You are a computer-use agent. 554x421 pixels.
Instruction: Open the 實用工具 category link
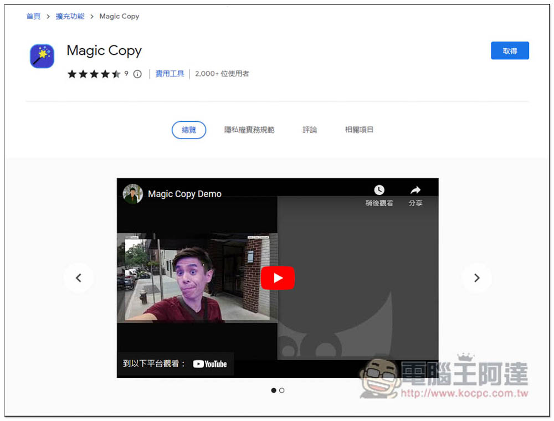(x=170, y=74)
